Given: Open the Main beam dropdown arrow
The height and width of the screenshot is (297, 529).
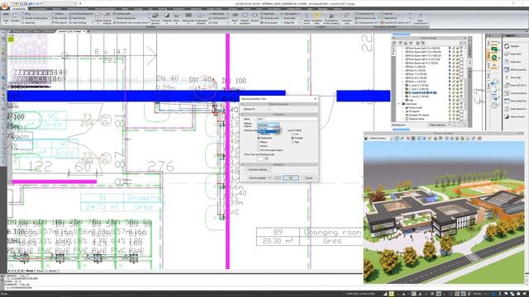Looking at the screenshot, I should coord(228,13).
